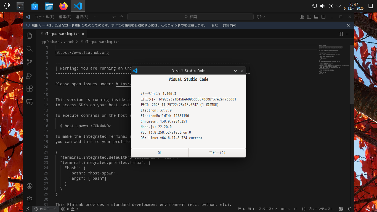Click the minimap code overview
This screenshot has width=377, height=212.
pyautogui.click(x=334, y=59)
